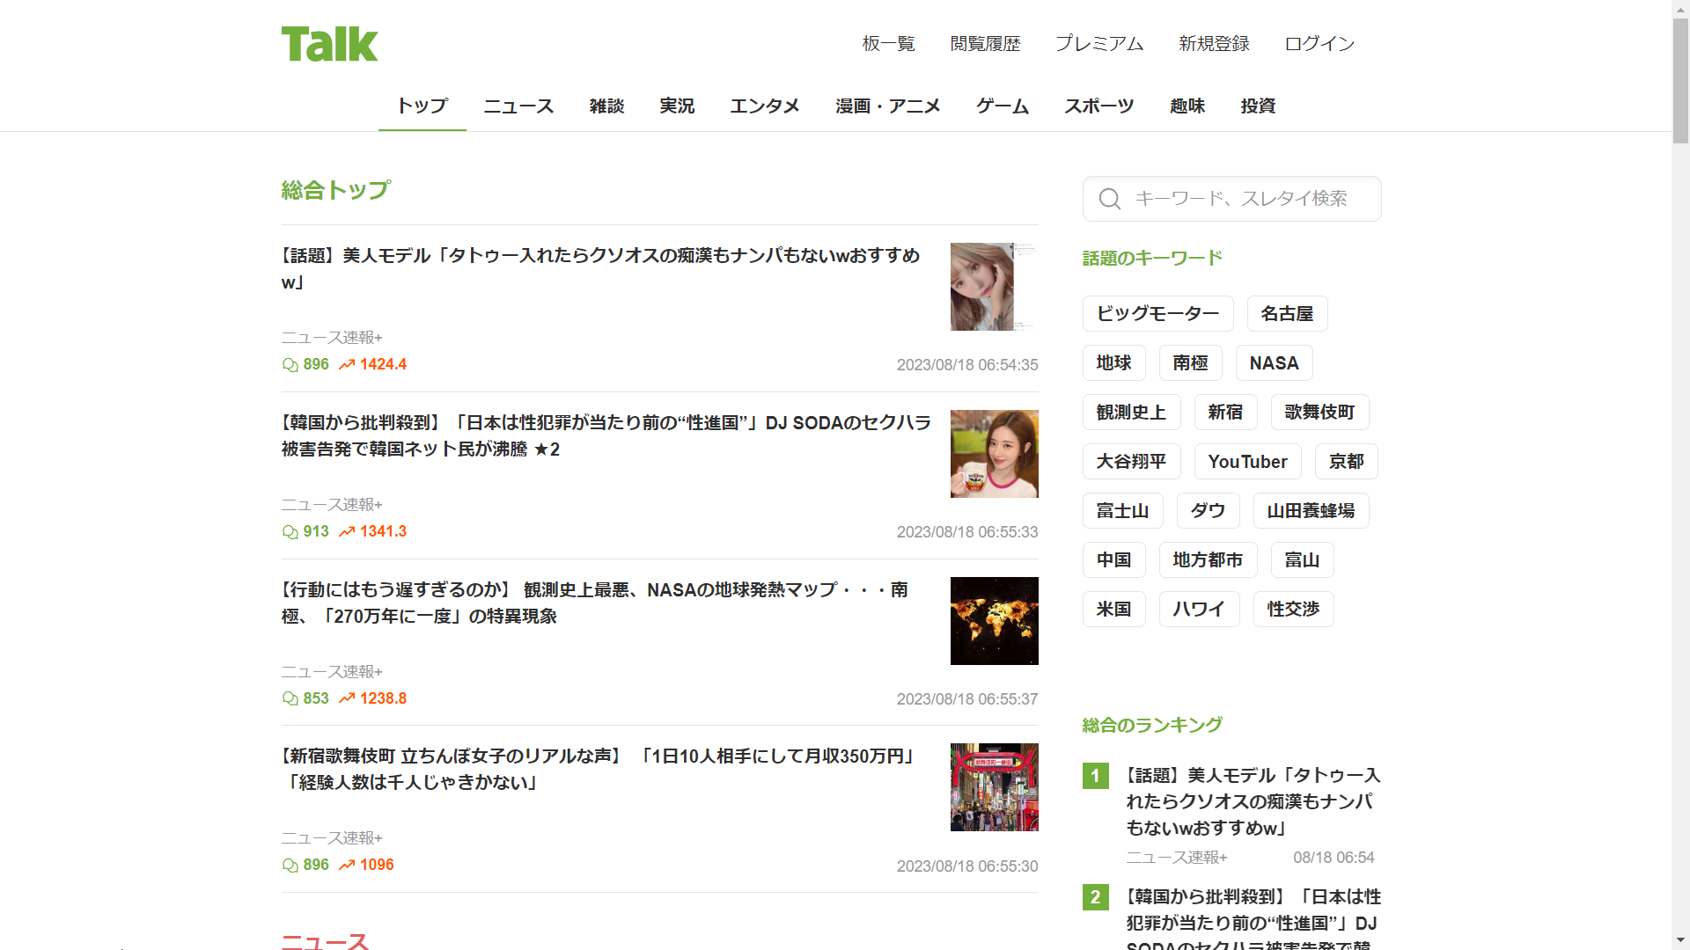
Task: Click the ビッグモーター keyword tag
Action: point(1157,314)
